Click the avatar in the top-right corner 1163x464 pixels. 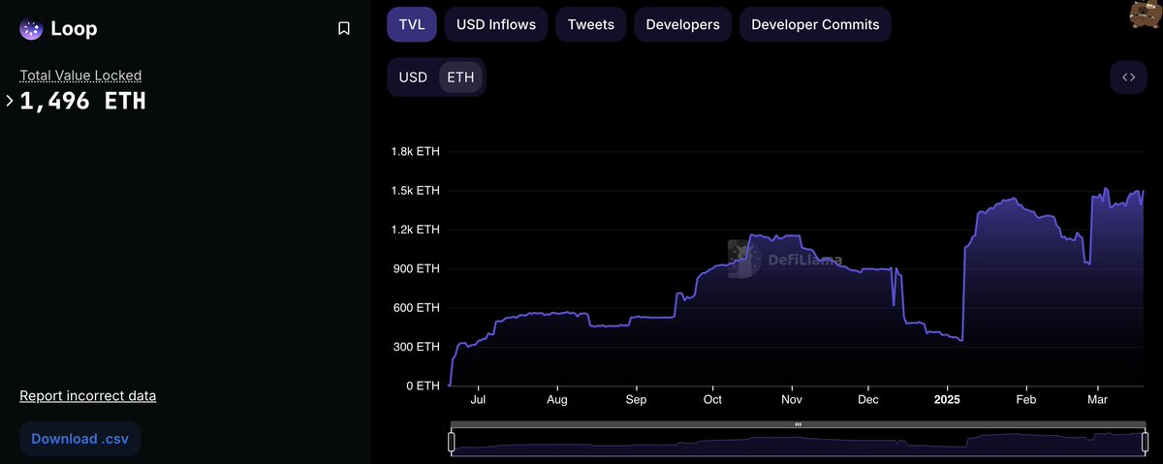pos(1145,15)
